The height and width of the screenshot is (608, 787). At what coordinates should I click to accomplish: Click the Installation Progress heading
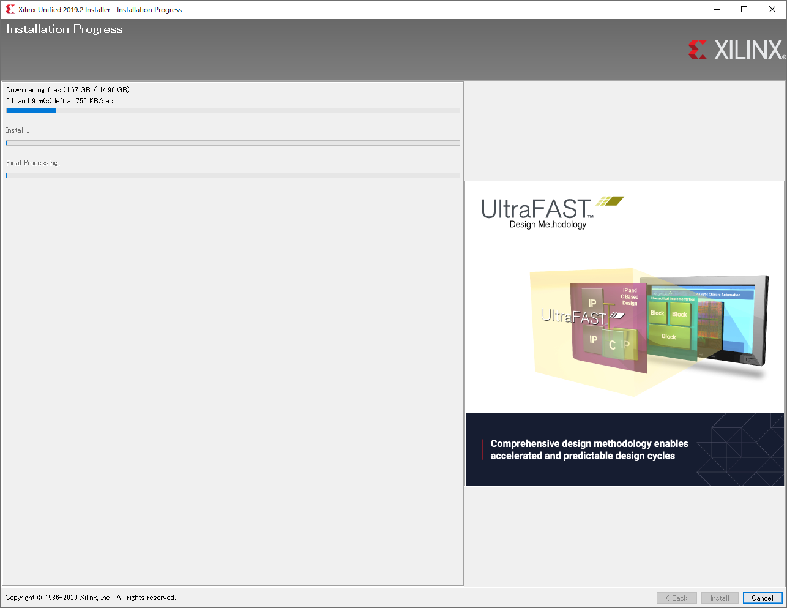coord(64,29)
